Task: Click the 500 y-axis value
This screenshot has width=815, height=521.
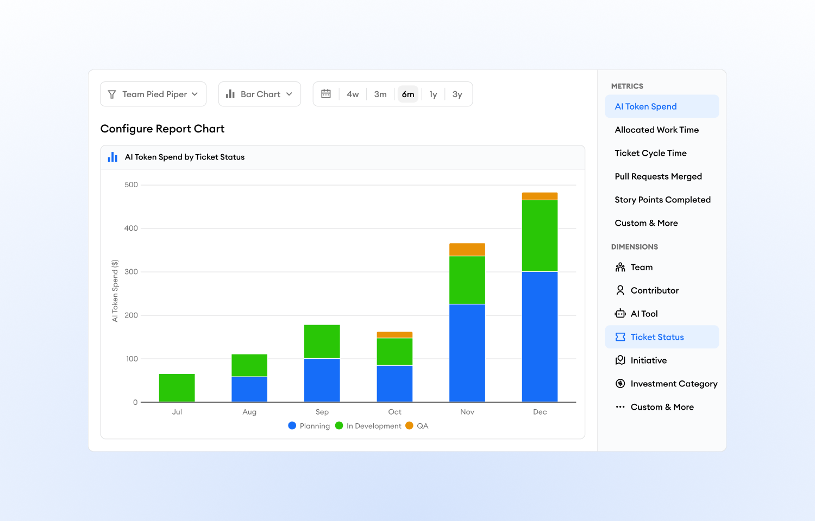Action: click(x=131, y=185)
